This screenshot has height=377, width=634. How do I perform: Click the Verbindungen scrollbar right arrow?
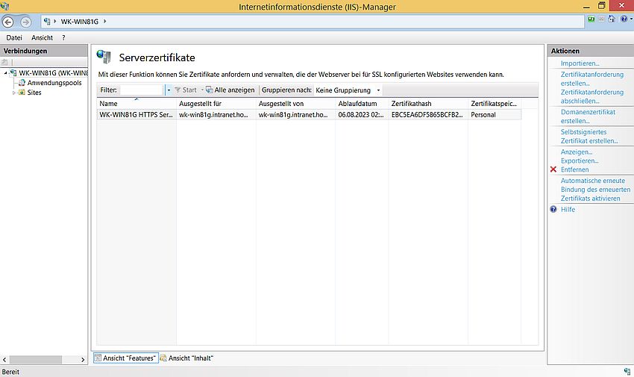(83, 360)
